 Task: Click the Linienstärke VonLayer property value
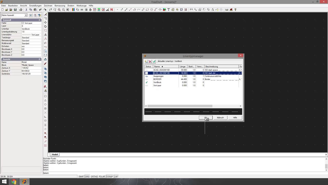[x=31, y=35]
